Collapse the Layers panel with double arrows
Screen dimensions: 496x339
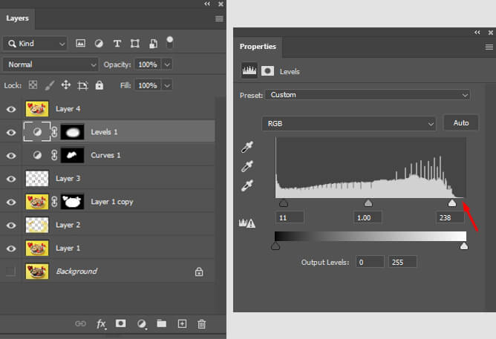pyautogui.click(x=207, y=4)
